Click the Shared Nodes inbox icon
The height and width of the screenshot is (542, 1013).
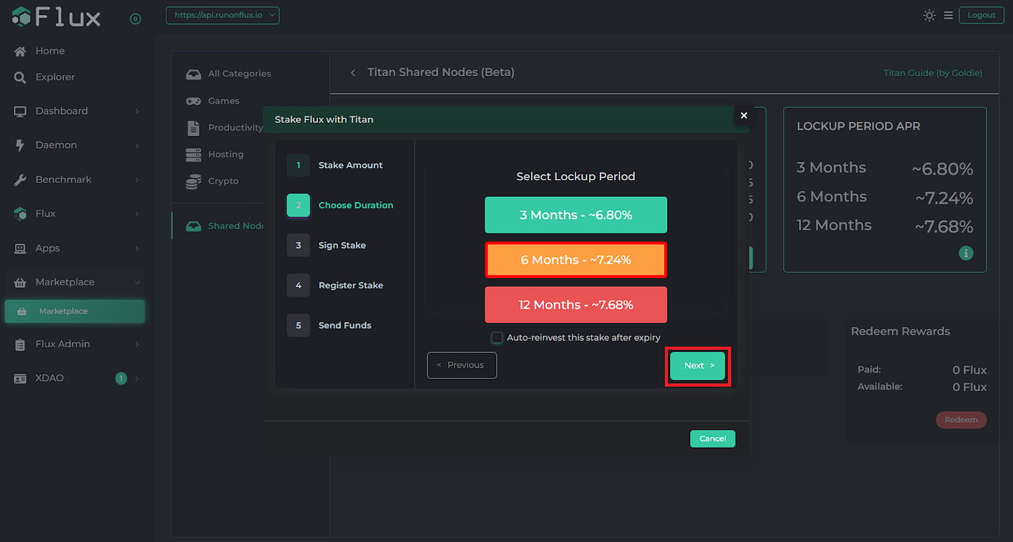click(193, 226)
